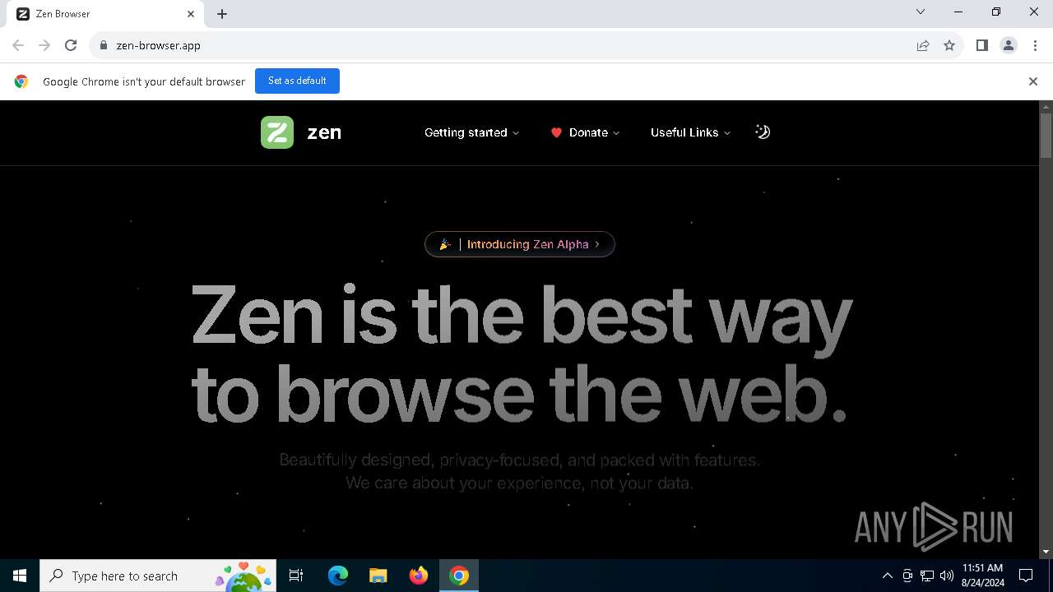This screenshot has width=1053, height=592.
Task: Go back to previous page
Action: [x=18, y=45]
